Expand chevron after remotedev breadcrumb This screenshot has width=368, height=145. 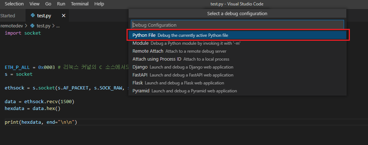[x=26, y=26]
